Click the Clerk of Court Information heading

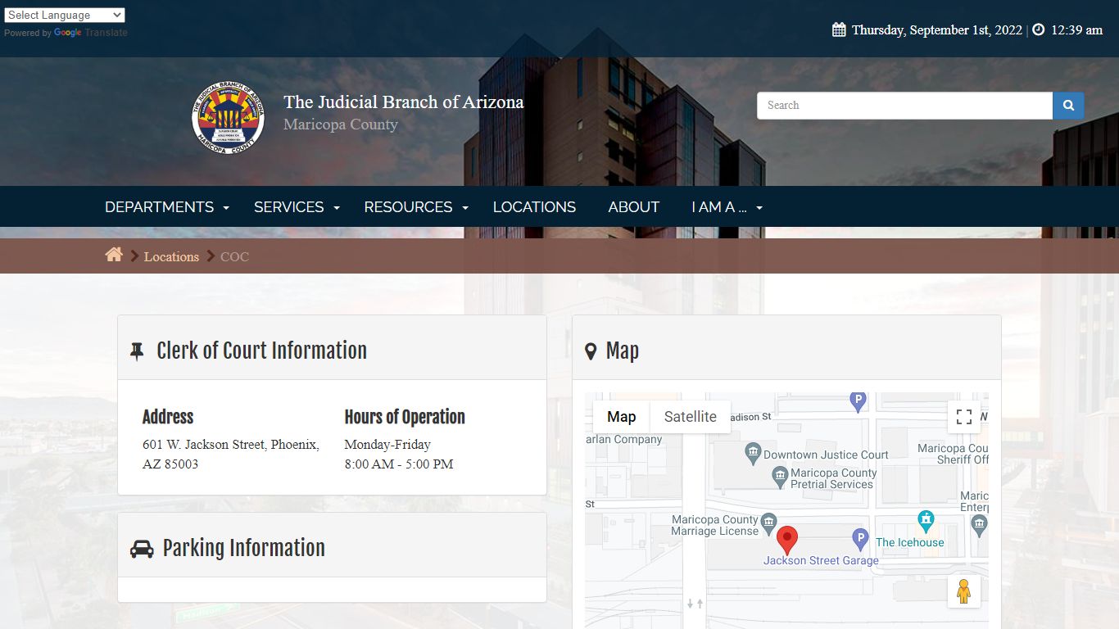click(262, 351)
